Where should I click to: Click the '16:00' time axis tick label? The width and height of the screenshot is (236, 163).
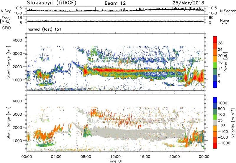[145, 157]
